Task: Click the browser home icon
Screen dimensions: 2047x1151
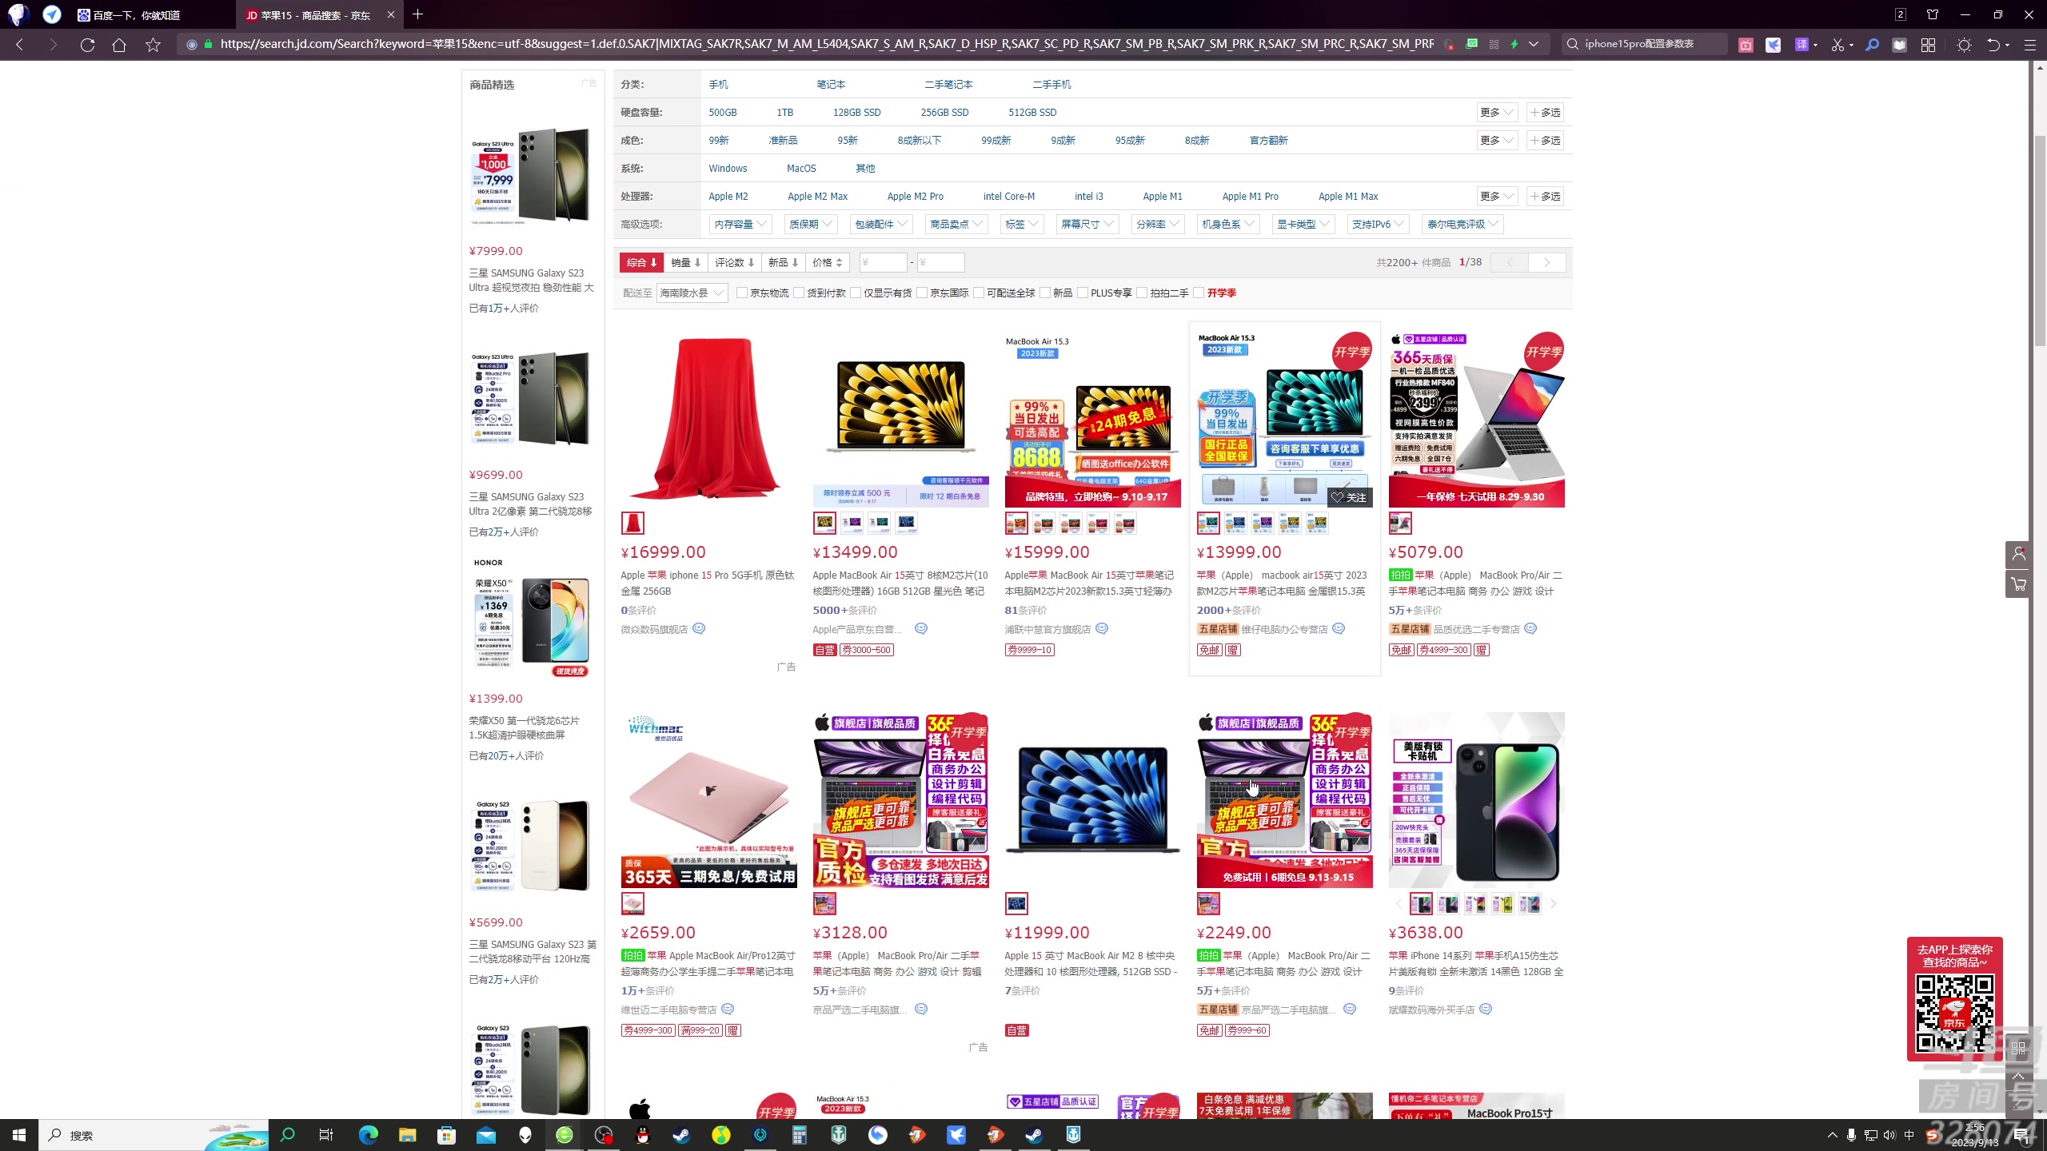Action: point(119,45)
